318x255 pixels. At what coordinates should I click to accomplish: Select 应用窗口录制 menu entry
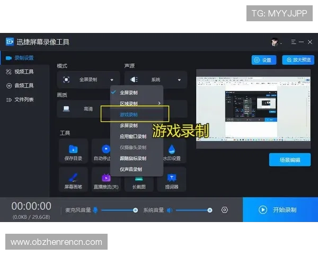tap(137, 137)
